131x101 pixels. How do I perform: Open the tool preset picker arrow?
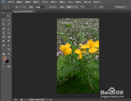pyautogui.click(x=9, y=7)
